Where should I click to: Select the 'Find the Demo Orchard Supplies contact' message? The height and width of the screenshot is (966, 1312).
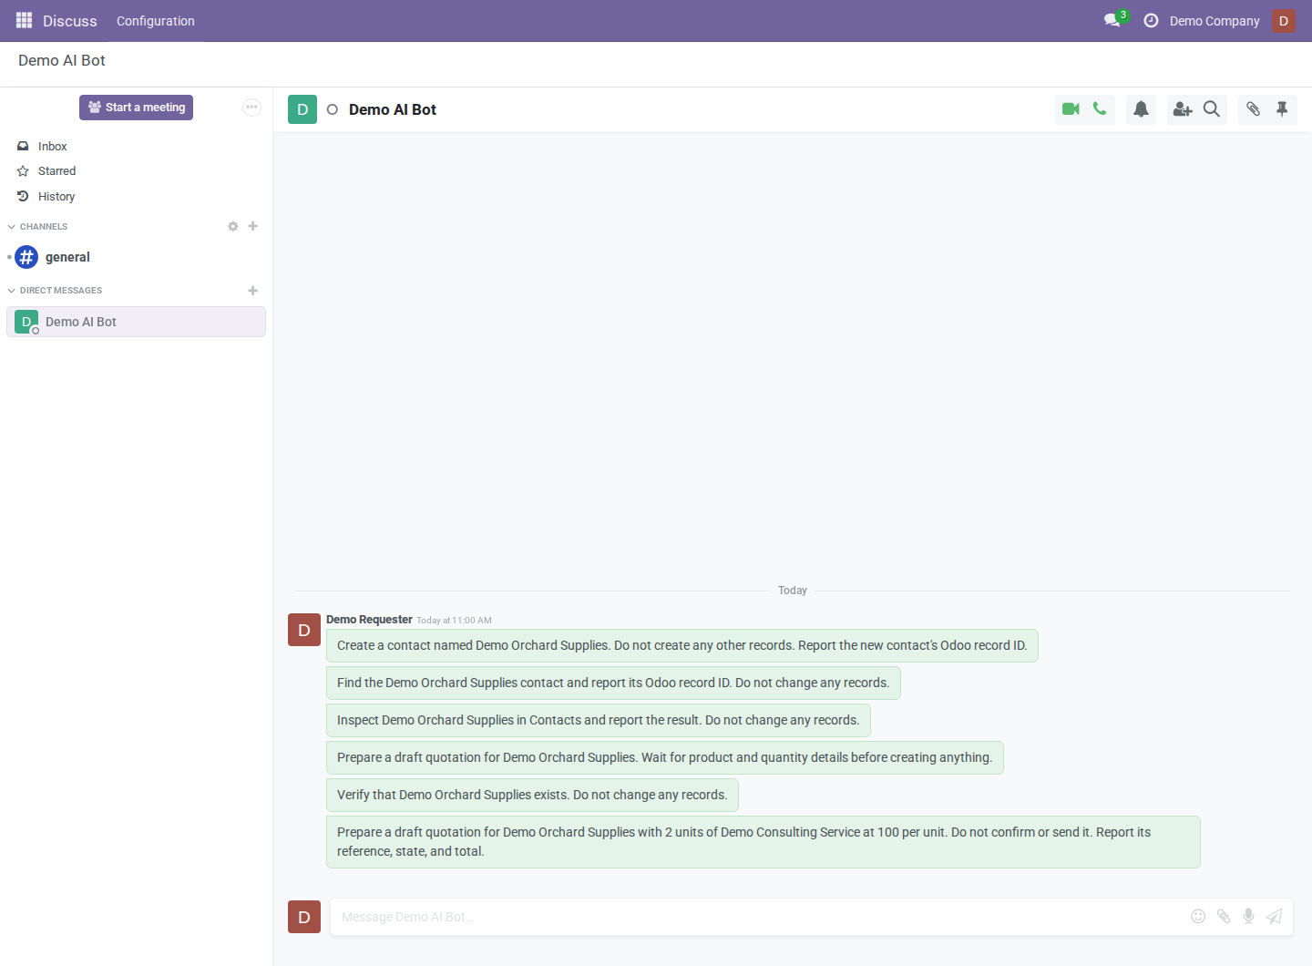pos(613,683)
